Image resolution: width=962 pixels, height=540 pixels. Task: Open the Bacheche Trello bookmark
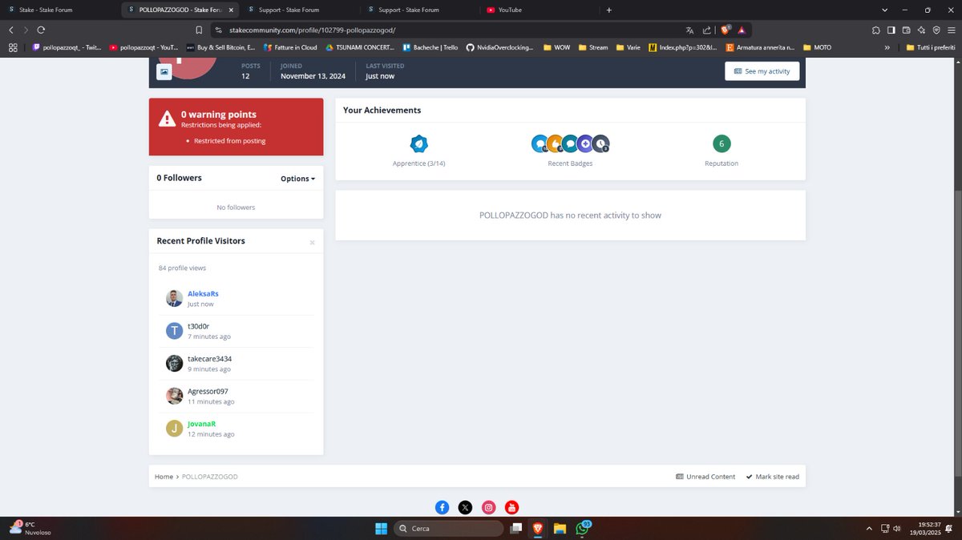[430, 47]
